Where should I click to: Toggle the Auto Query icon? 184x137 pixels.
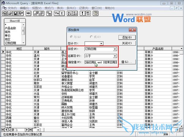pyautogui.click(x=88, y=13)
